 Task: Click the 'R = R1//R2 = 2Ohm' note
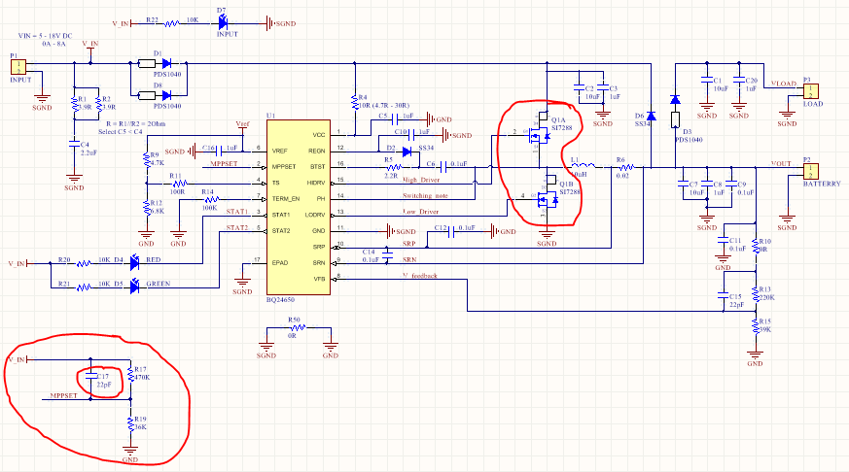coord(136,123)
